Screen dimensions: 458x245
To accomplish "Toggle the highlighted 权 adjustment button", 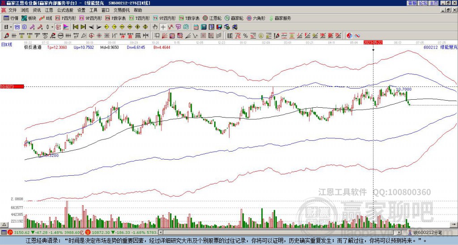I will (x=58, y=27).
